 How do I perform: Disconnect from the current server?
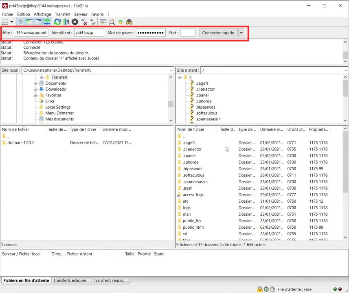click(84, 22)
